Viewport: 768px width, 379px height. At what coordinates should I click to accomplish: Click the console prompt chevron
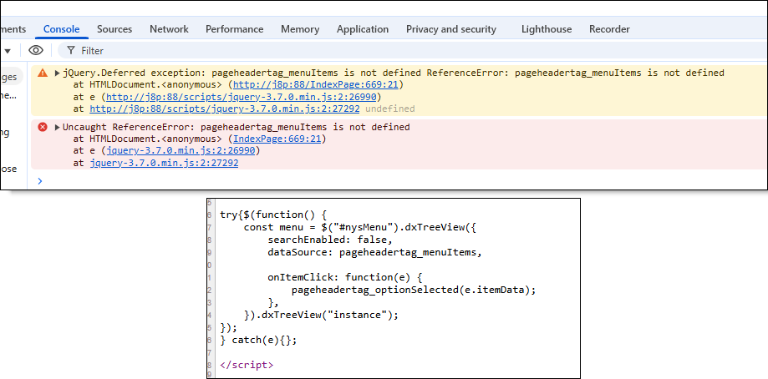point(39,181)
